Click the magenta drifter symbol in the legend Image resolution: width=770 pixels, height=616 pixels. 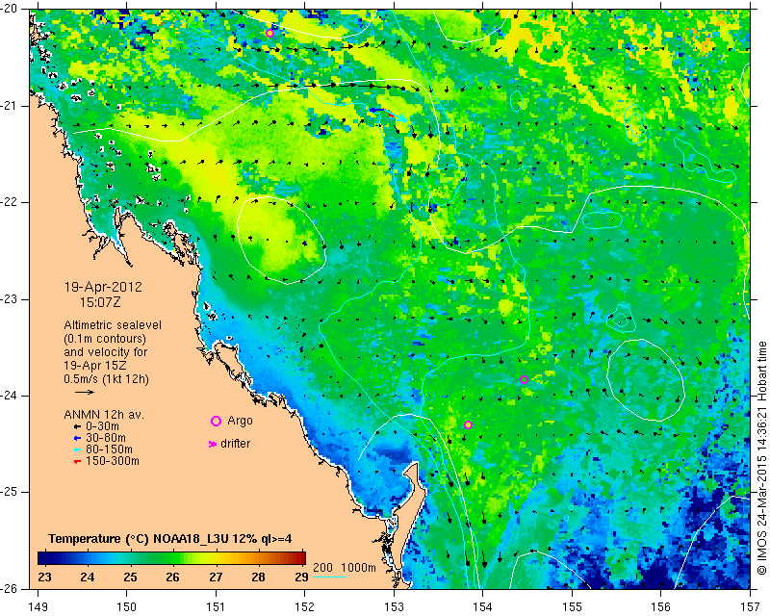pos(213,444)
